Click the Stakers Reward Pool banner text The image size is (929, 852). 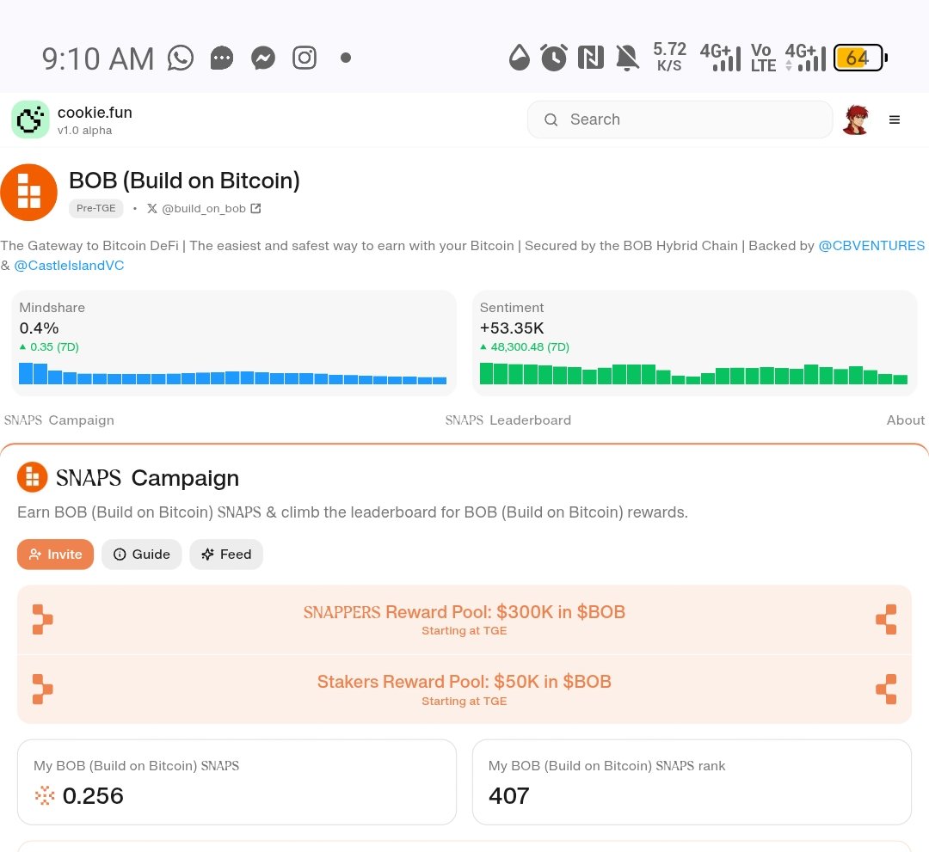[464, 682]
